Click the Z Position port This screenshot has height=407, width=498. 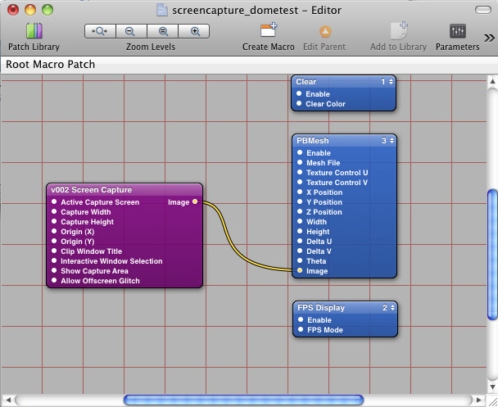[300, 212]
